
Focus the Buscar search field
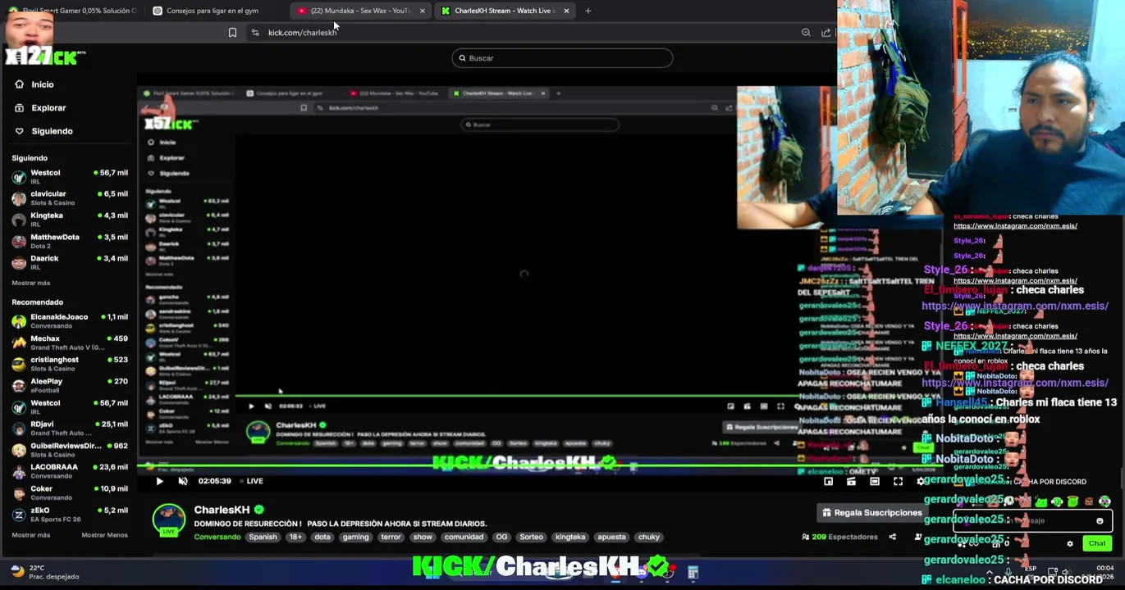pyautogui.click(x=562, y=58)
